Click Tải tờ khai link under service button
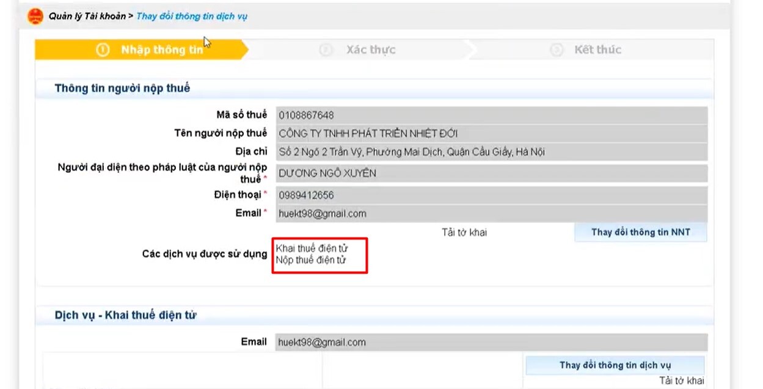Image resolution: width=763 pixels, height=389 pixels. tap(682, 381)
